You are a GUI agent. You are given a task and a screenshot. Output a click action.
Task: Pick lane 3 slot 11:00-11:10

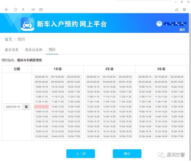pyautogui.click(x=145, y=97)
